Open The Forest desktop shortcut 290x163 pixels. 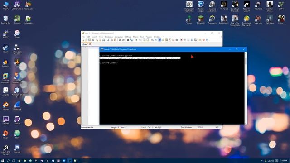pos(223,5)
